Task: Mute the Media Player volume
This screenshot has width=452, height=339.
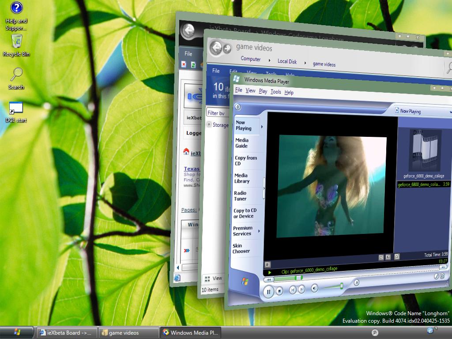Action: [314, 288]
